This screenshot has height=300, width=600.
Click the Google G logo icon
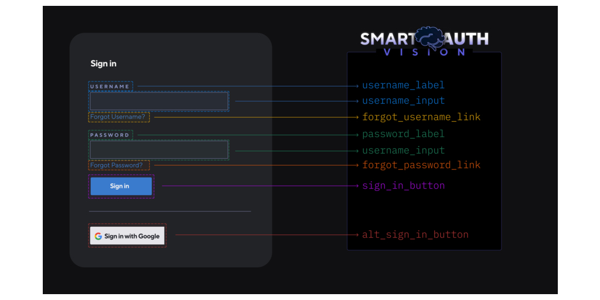point(98,236)
